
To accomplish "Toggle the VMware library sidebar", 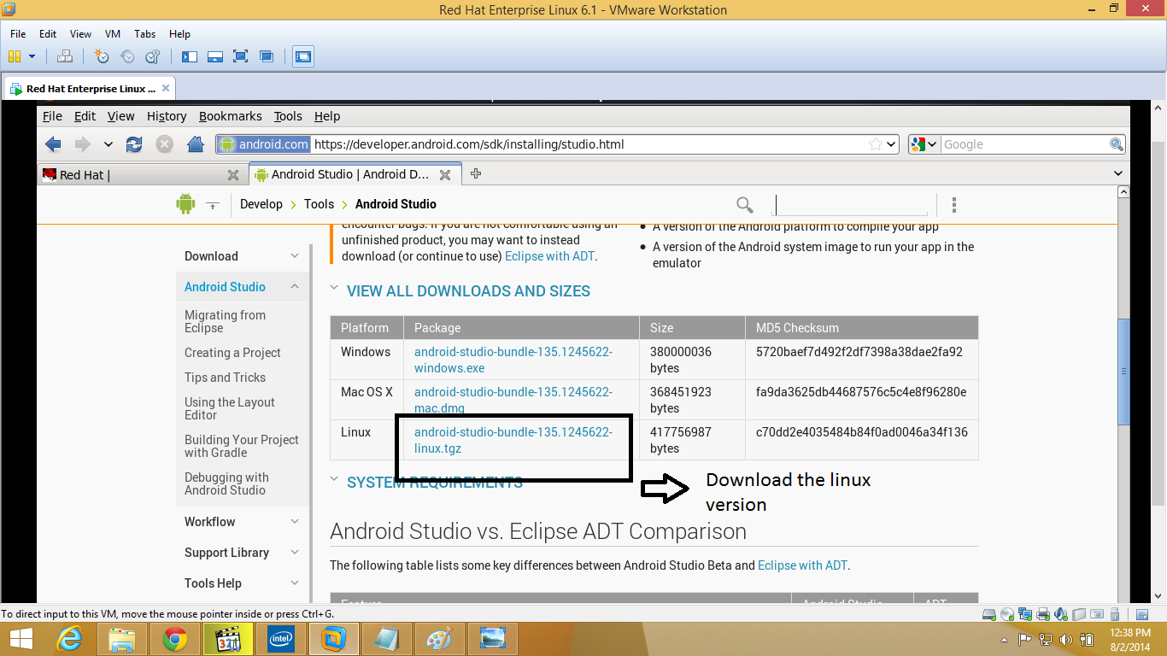I will click(190, 56).
